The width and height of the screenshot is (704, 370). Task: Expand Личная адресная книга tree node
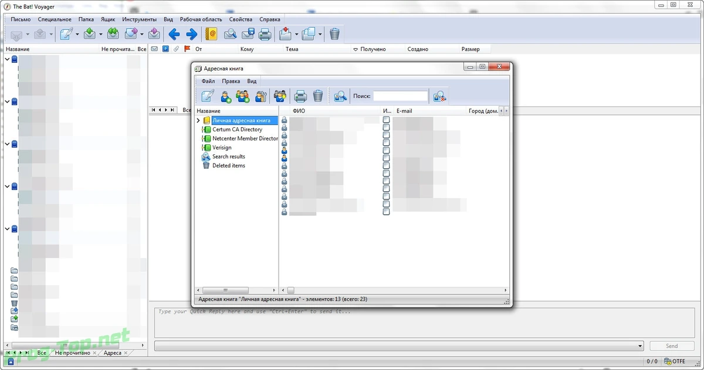(x=198, y=120)
